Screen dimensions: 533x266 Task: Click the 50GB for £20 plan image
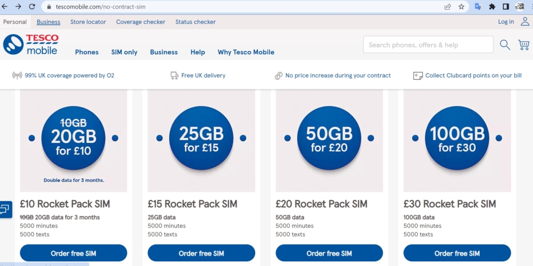tap(329, 140)
